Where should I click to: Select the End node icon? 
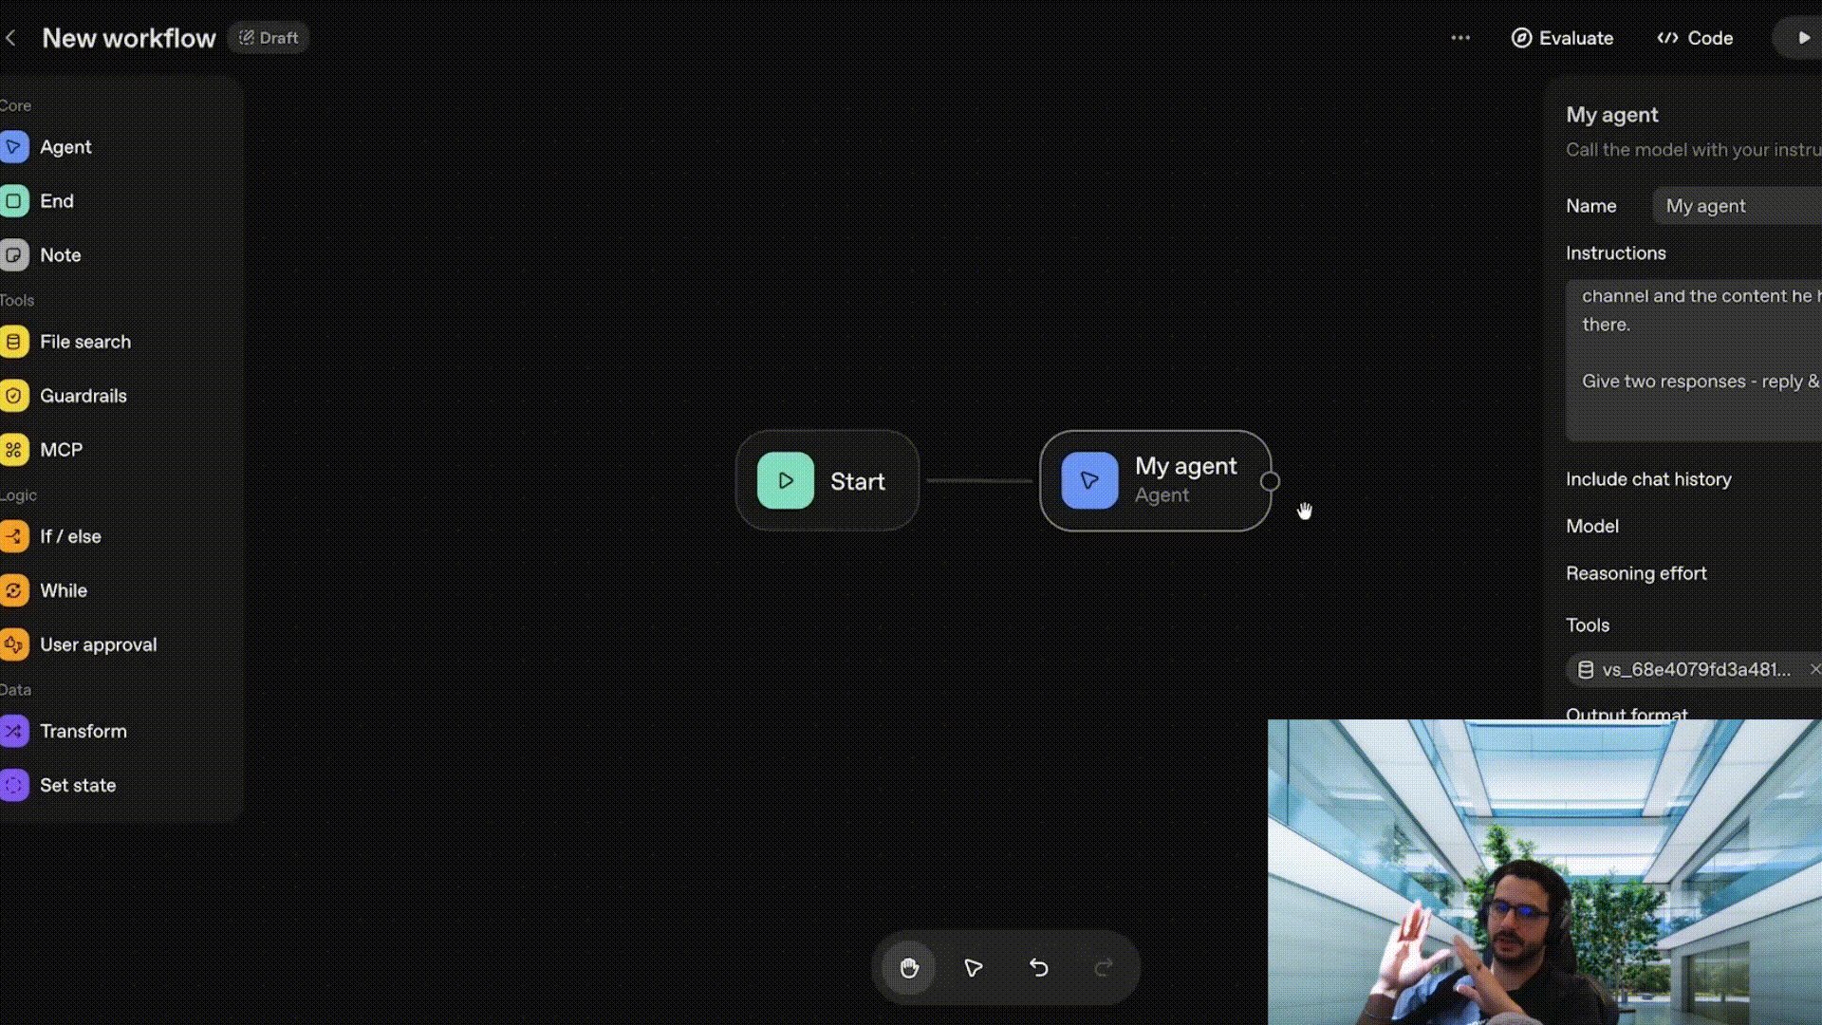pyautogui.click(x=14, y=201)
